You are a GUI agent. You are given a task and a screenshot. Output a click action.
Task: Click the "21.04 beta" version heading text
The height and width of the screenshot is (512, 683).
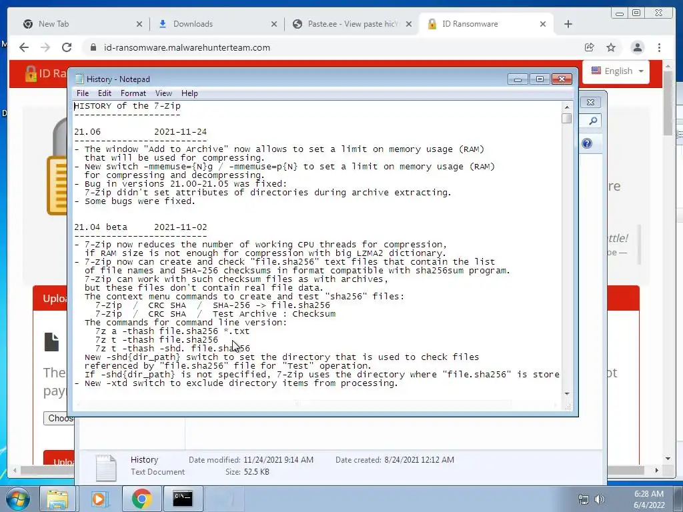coord(101,227)
